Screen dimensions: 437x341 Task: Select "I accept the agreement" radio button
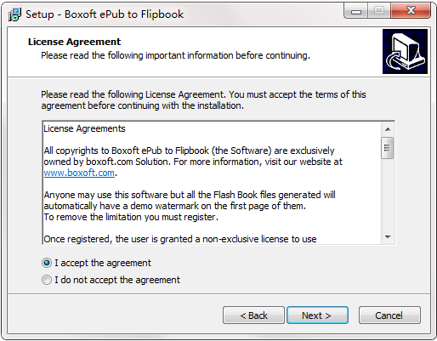point(47,263)
